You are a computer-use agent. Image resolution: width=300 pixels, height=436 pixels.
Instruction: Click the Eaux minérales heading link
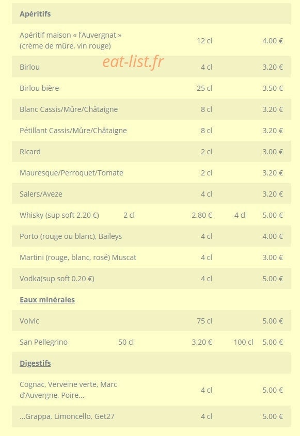(47, 300)
